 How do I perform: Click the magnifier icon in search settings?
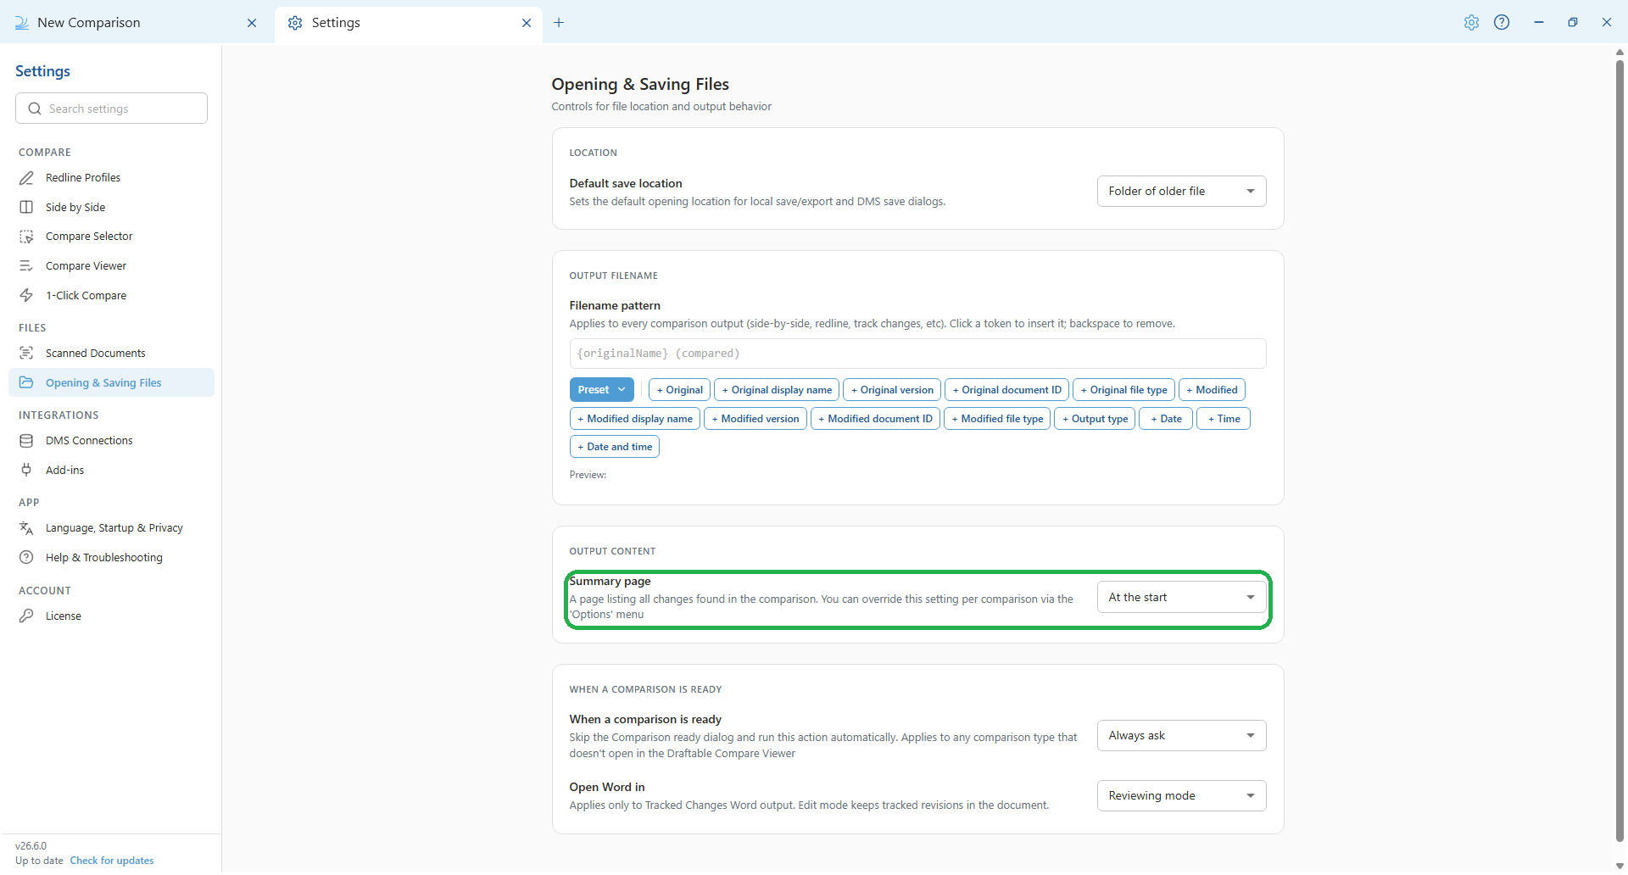tap(35, 109)
